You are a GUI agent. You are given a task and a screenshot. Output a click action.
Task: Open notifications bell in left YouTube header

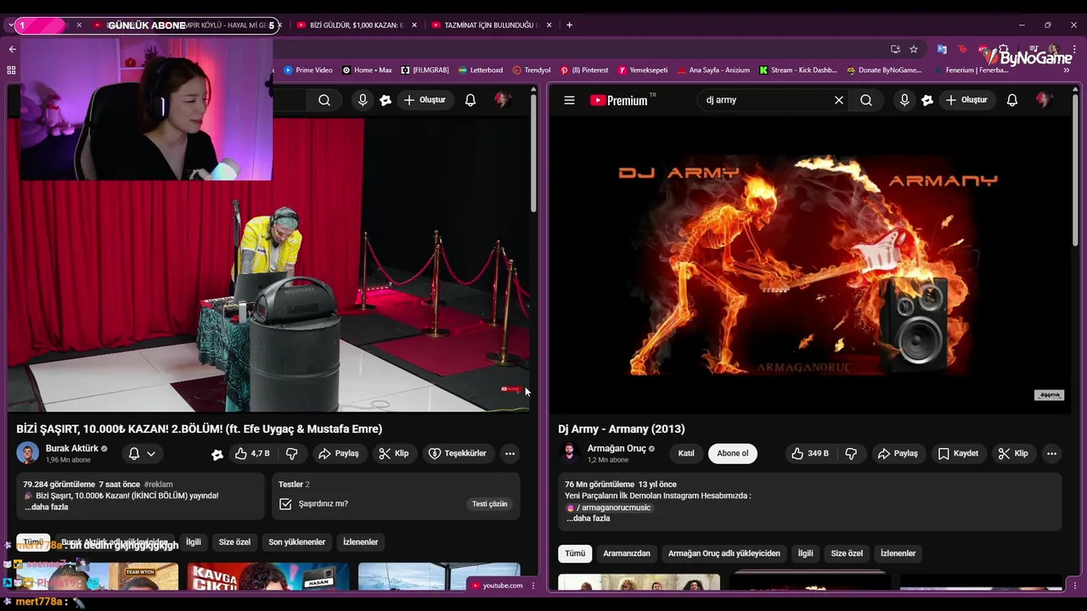coord(470,100)
